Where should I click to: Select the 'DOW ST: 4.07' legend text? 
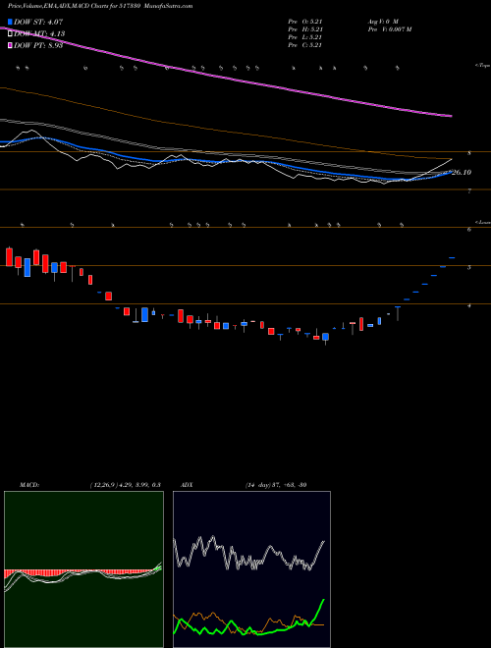pos(38,23)
